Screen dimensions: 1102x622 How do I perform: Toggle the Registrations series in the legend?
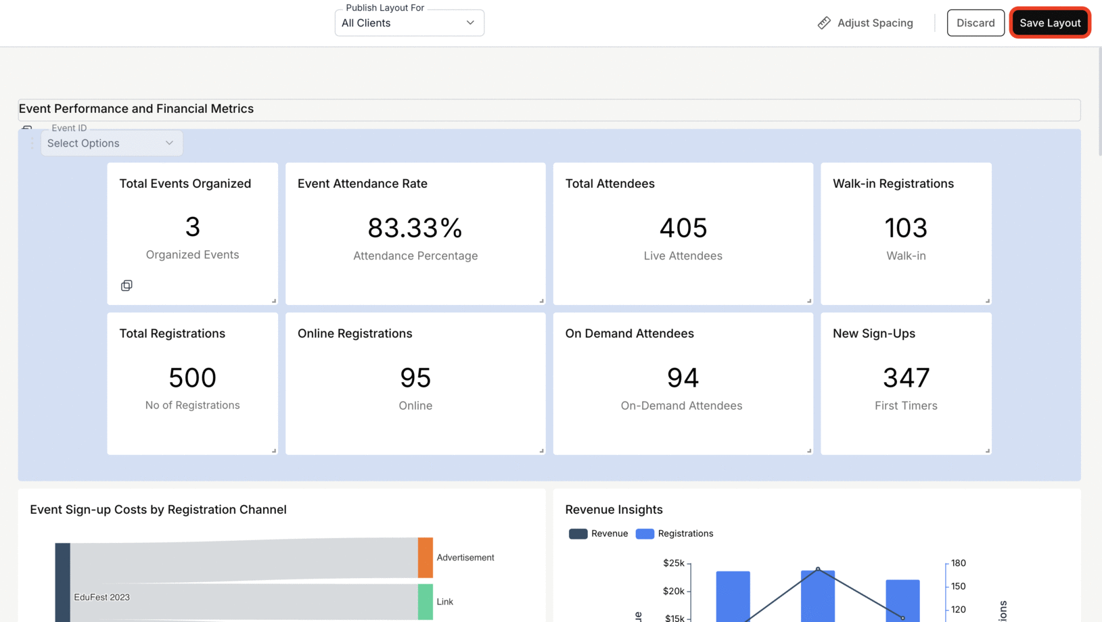tap(674, 533)
